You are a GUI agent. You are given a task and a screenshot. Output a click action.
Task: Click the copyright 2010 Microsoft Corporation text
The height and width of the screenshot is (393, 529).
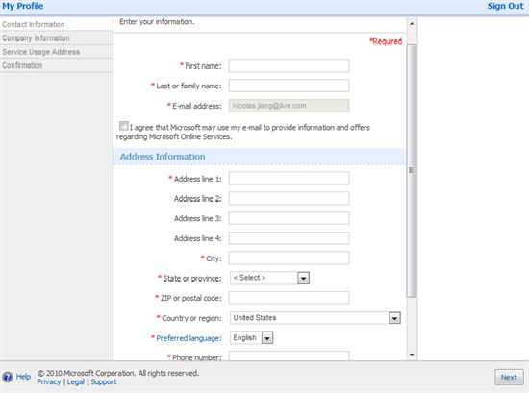(118, 373)
